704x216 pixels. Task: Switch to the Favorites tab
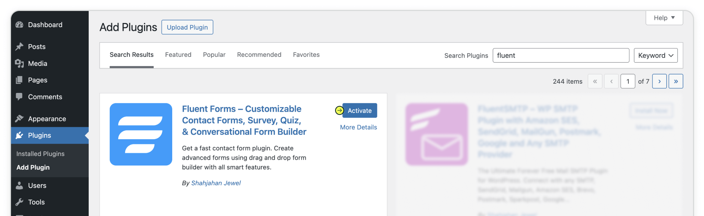coord(306,55)
